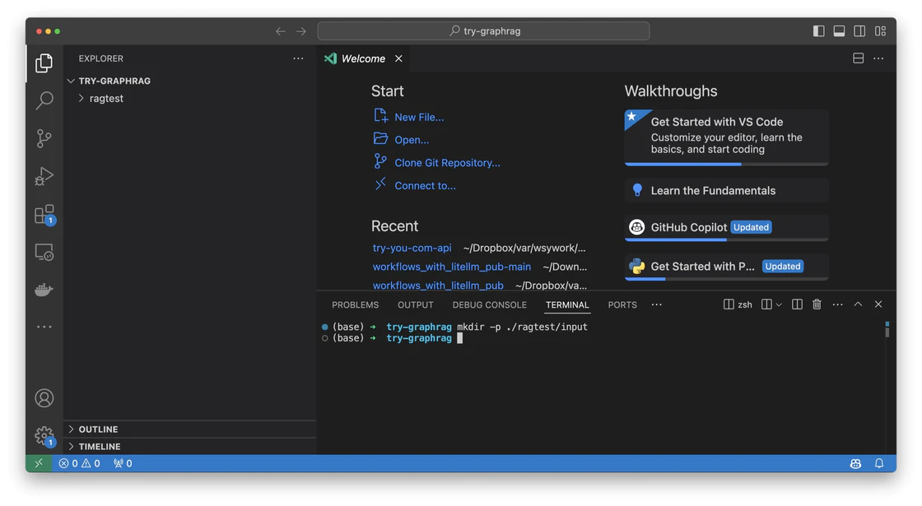
Task: Customize layout from title bar
Action: [880, 31]
